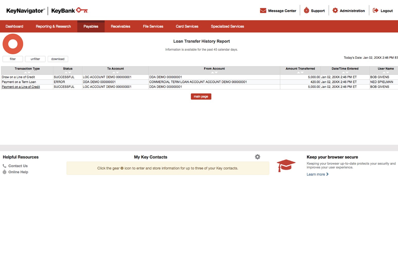Click the Logout arrow icon
The image size is (398, 279).
[375, 10]
